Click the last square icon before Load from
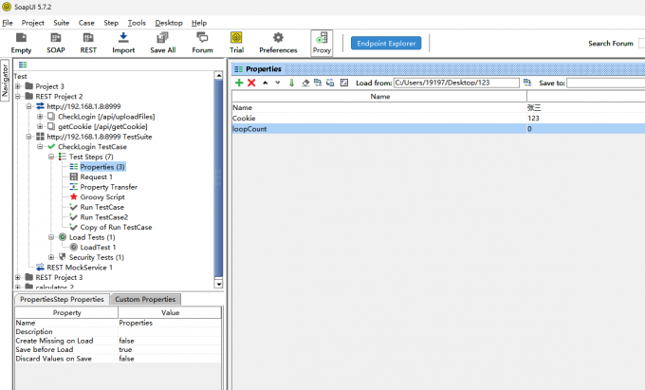Image resolution: width=645 pixels, height=390 pixels. pyautogui.click(x=344, y=83)
